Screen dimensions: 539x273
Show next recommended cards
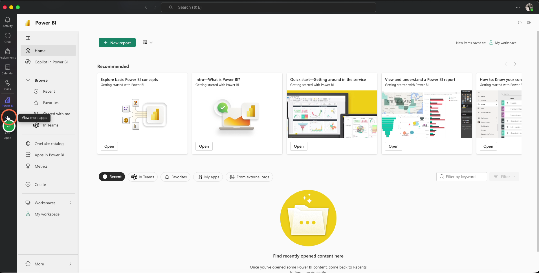(x=515, y=64)
